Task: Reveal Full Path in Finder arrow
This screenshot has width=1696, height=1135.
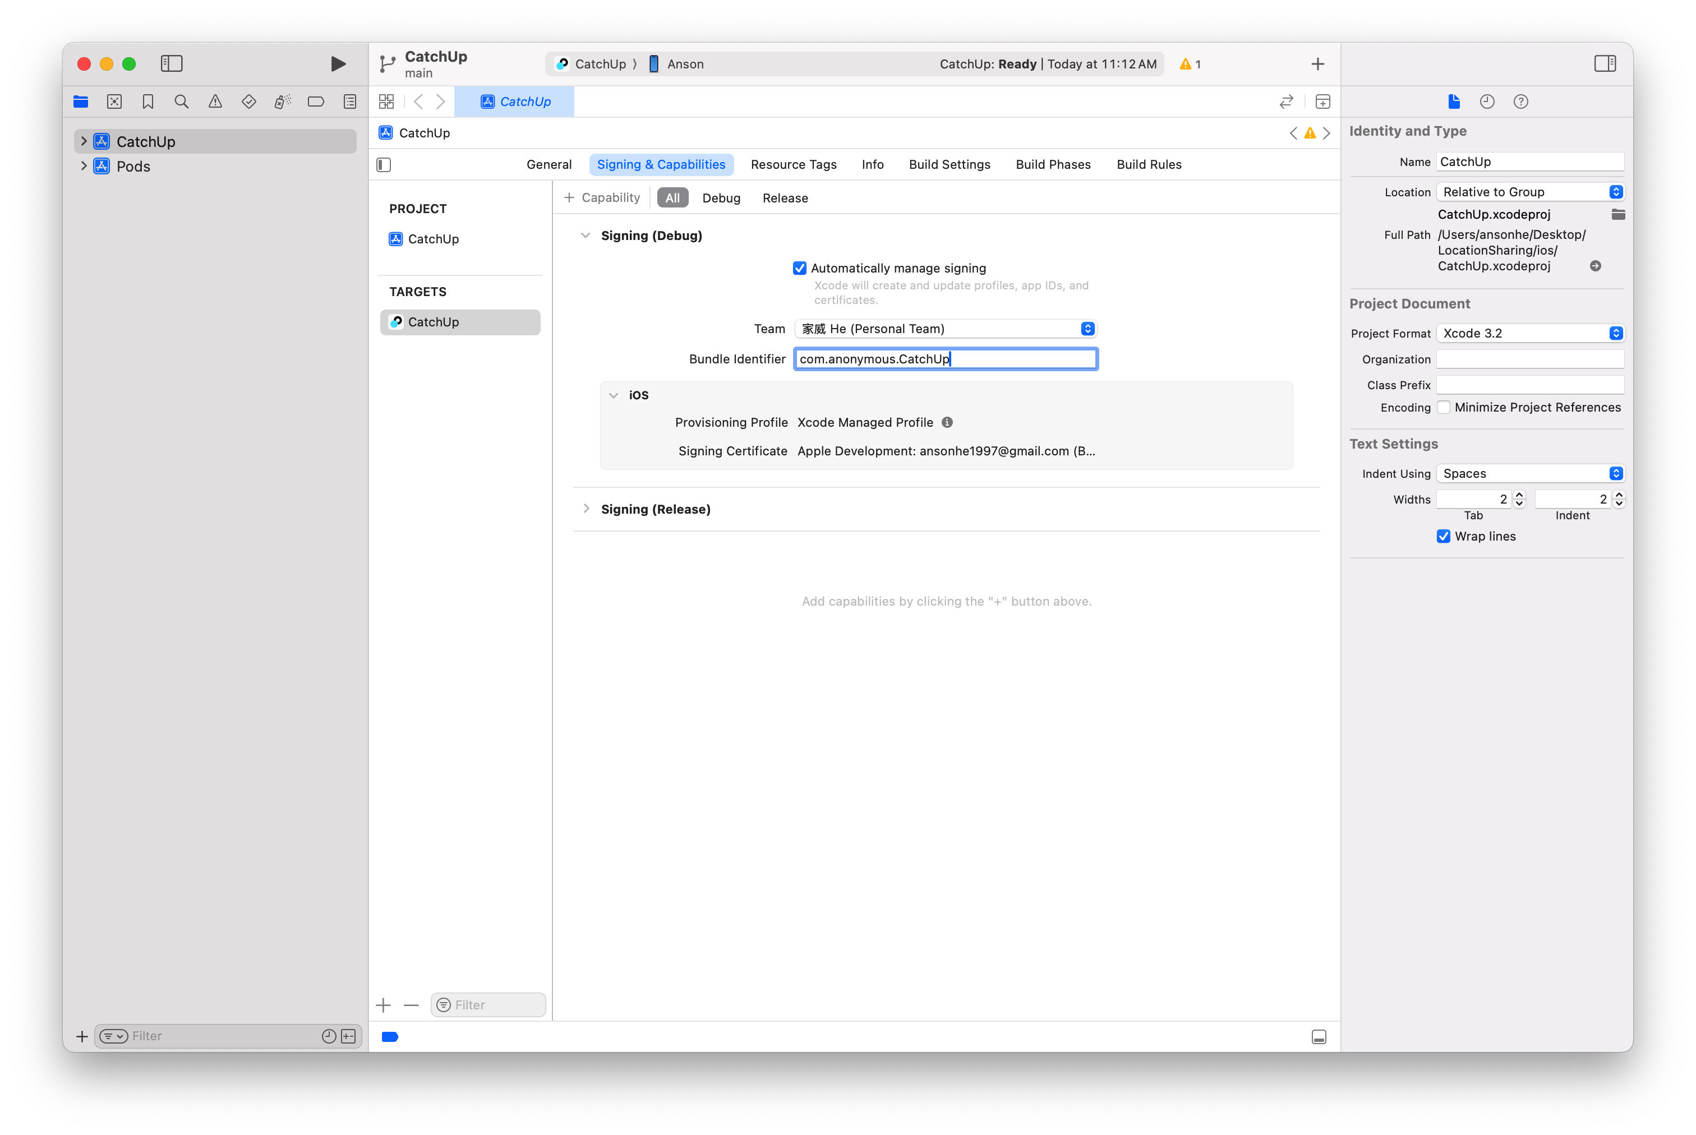Action: click(x=1594, y=266)
